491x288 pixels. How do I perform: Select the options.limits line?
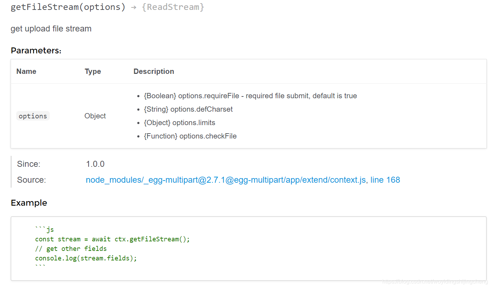click(x=179, y=123)
